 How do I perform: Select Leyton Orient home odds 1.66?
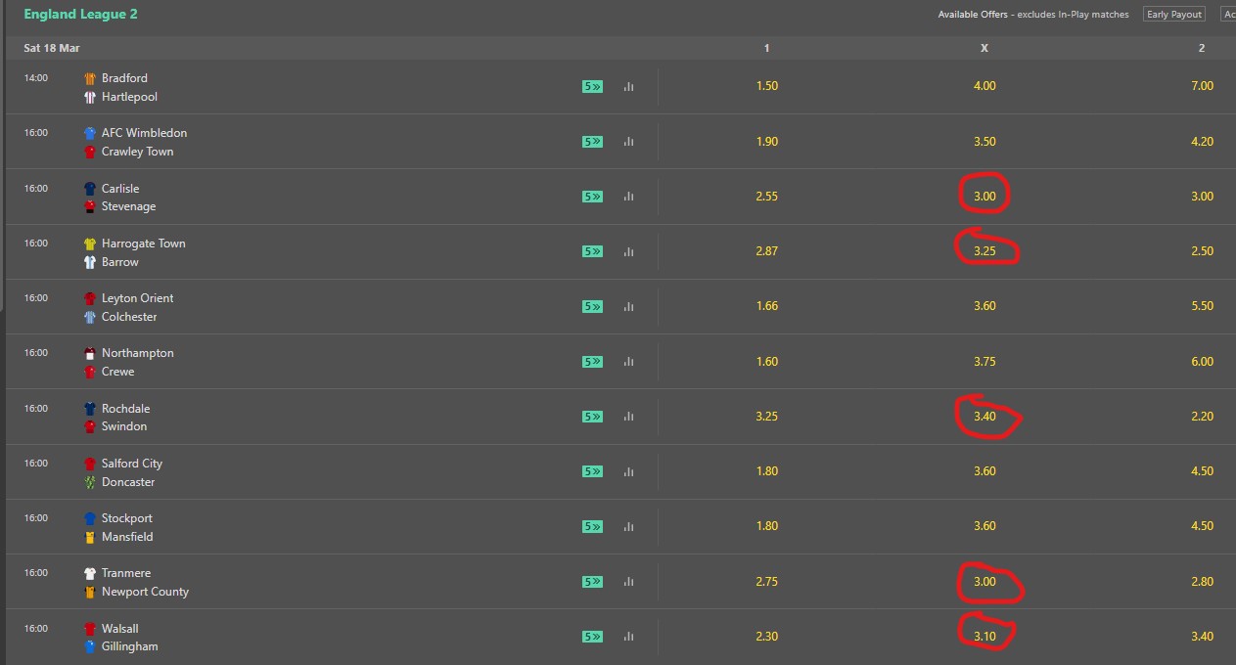[767, 306]
